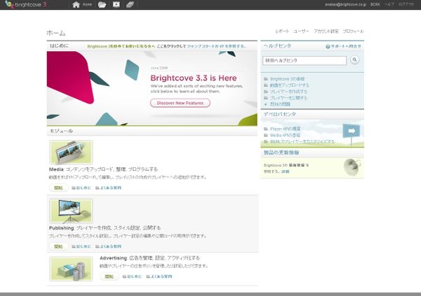The height and width of the screenshot is (296, 421).
Task: Click ログアウト to log out
Action: pos(406,5)
